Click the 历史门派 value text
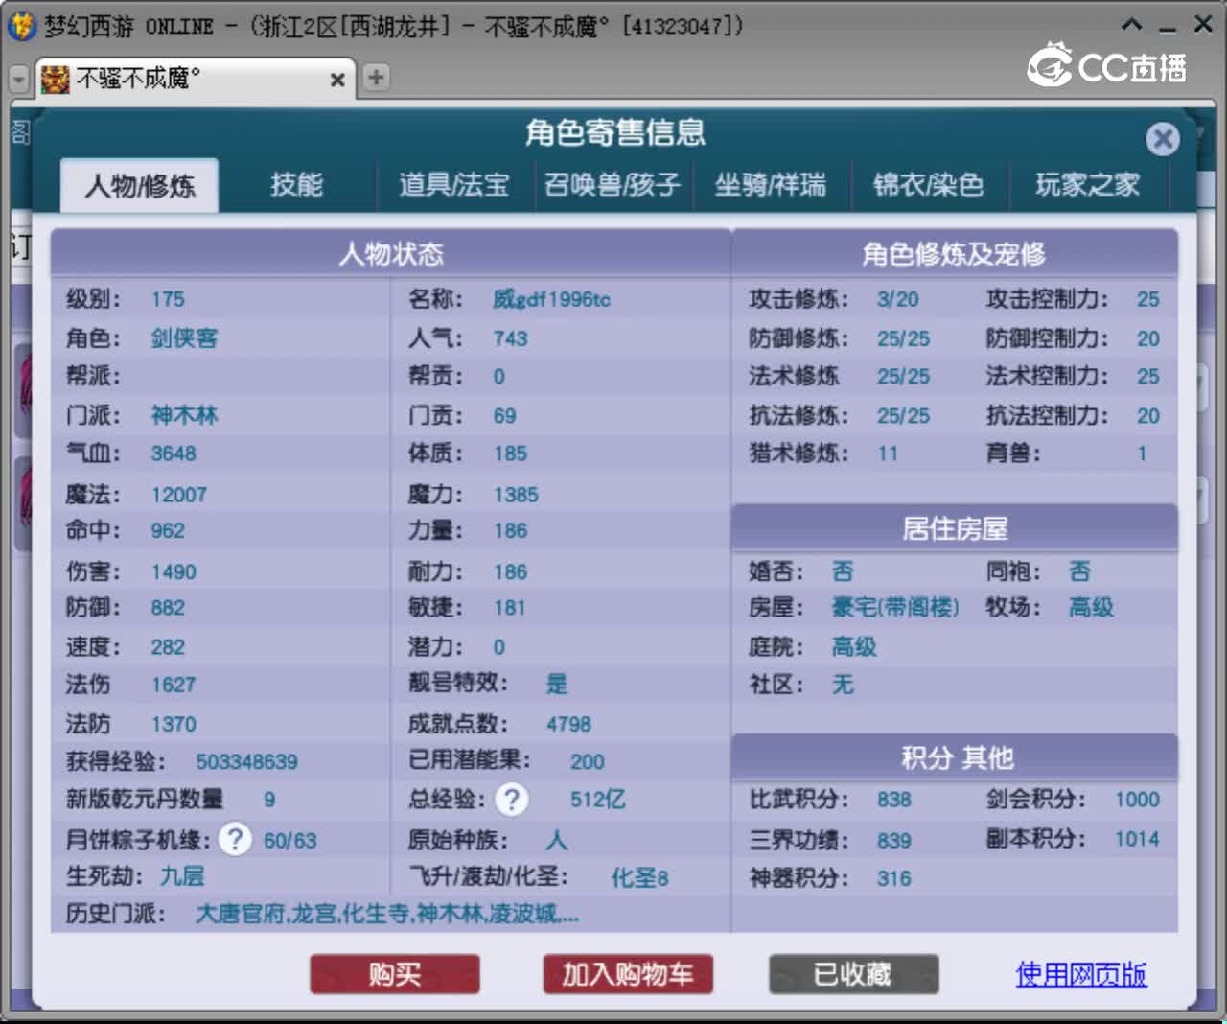Viewport: 1227px width, 1024px height. point(387,914)
